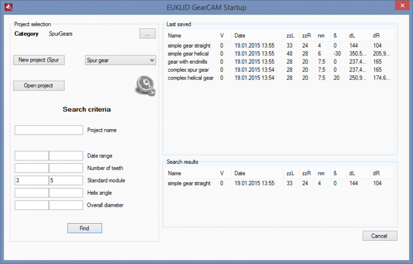
Task: Click the zzL column header in Search results
Action: tap(291, 174)
